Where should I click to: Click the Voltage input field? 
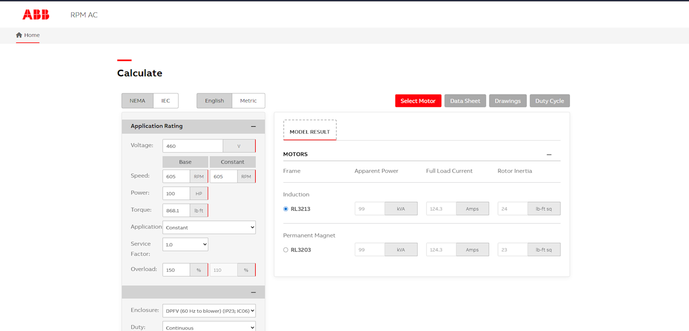click(192, 145)
